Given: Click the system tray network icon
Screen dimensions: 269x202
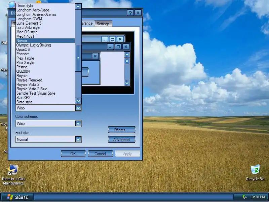Looking at the screenshot, I should (x=244, y=197).
